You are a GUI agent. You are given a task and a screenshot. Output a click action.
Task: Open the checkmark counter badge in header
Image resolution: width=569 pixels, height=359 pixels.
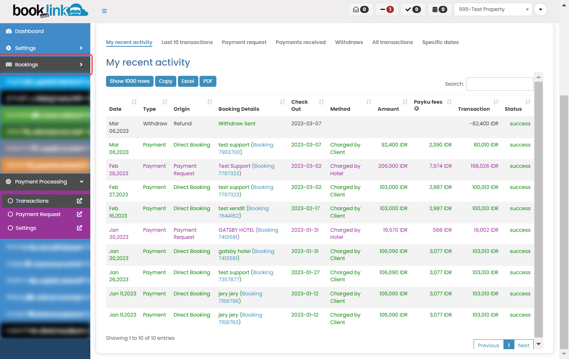(x=413, y=9)
